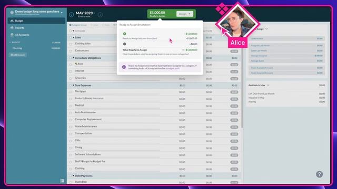Image resolution: width=337 pixels, height=189 pixels.
Task: Check the Medical row checkbox
Action: (x=70, y=106)
